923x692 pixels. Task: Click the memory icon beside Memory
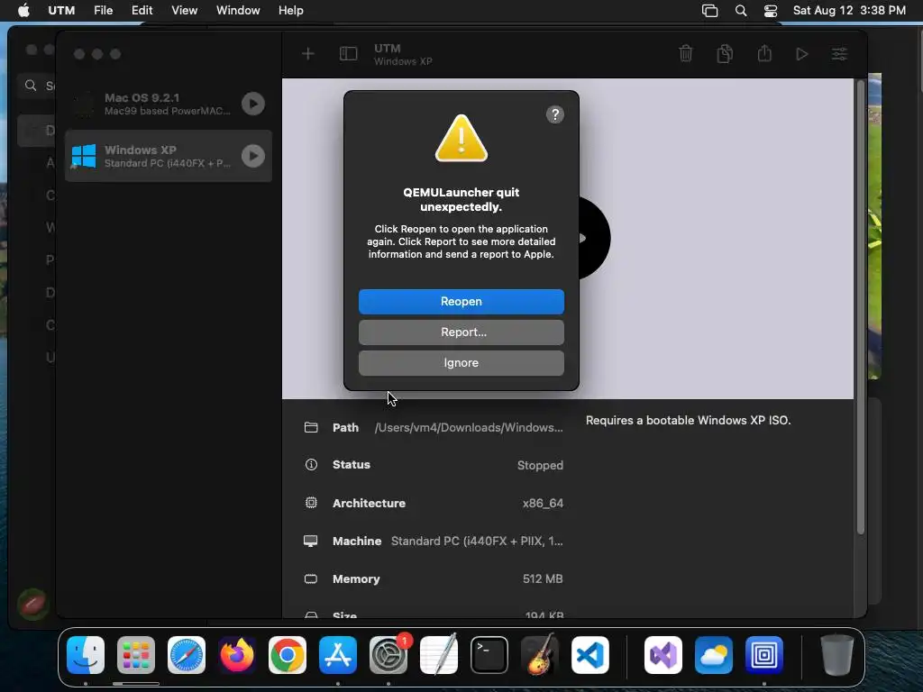[x=311, y=579]
